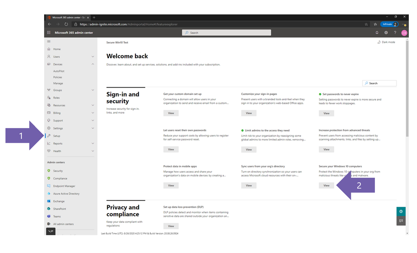Expand the Support menu chevron
The image size is (417, 253).
tap(93, 120)
